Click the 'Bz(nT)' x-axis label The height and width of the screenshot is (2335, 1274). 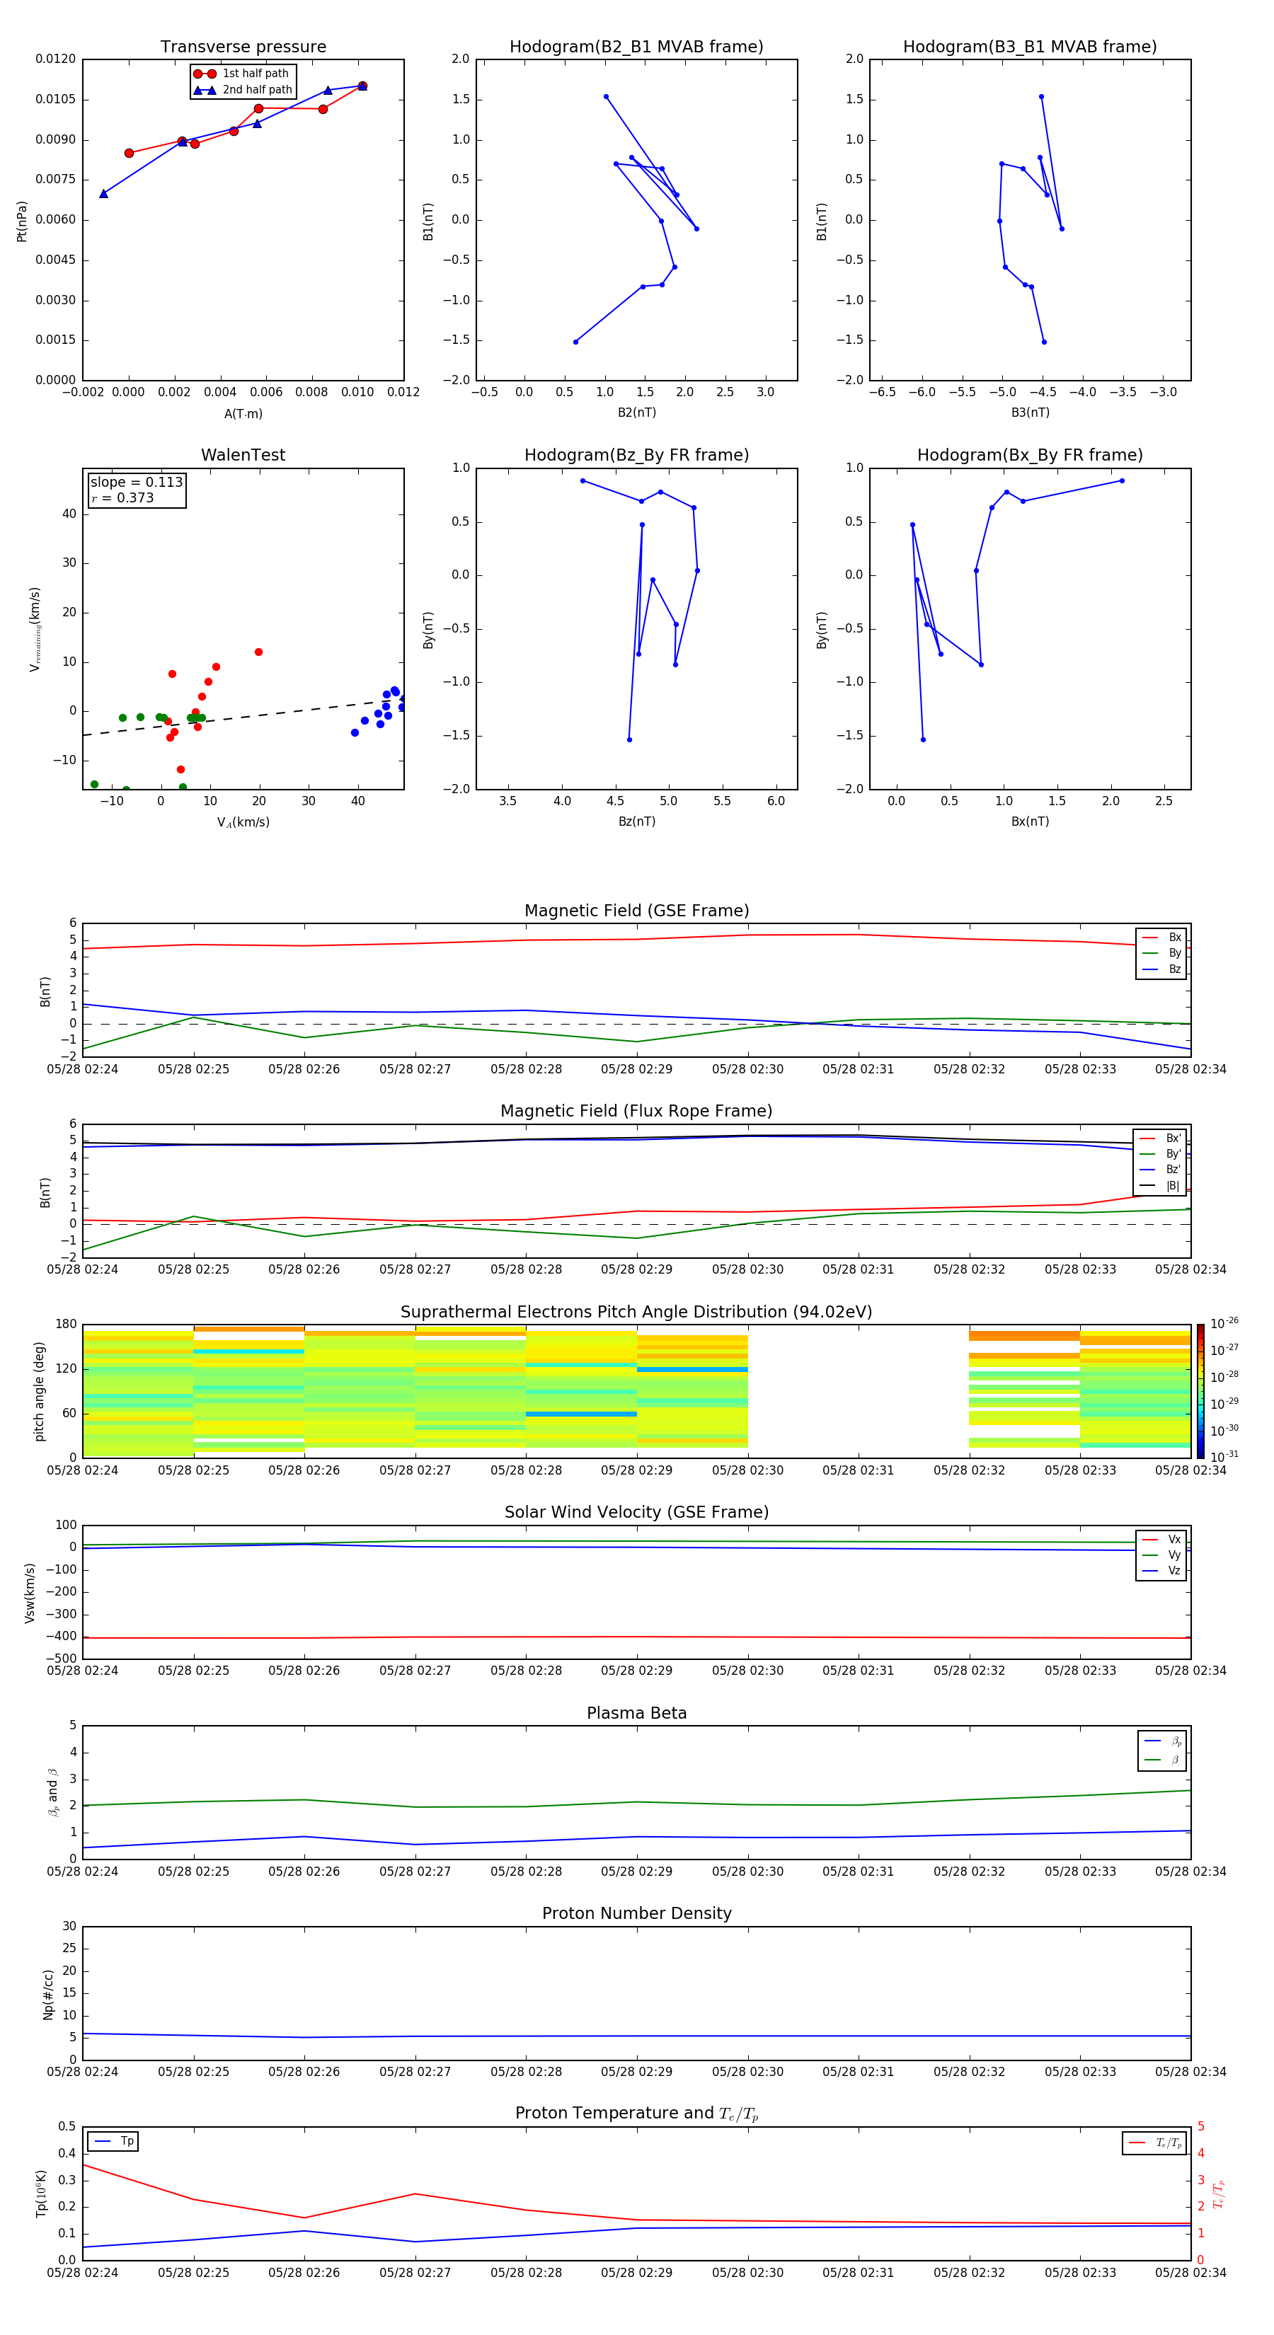[636, 821]
